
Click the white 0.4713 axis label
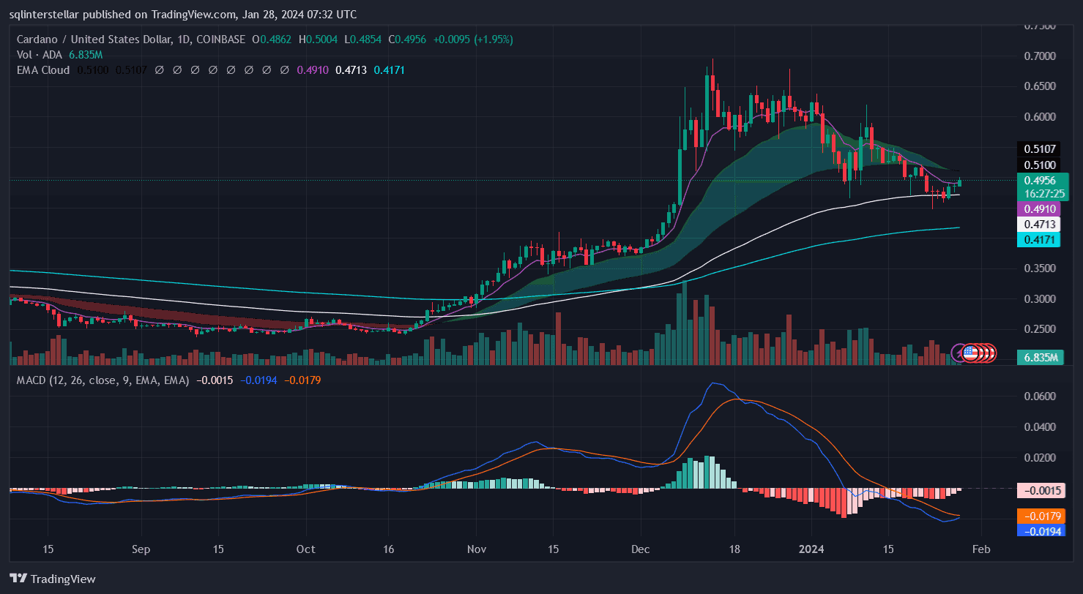1038,225
